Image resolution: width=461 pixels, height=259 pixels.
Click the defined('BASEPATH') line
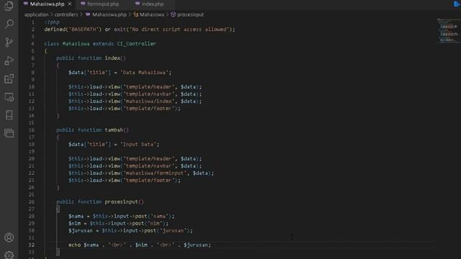140,29
